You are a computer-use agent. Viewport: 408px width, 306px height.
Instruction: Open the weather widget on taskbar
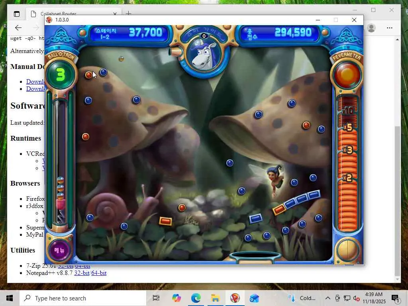click(303, 298)
